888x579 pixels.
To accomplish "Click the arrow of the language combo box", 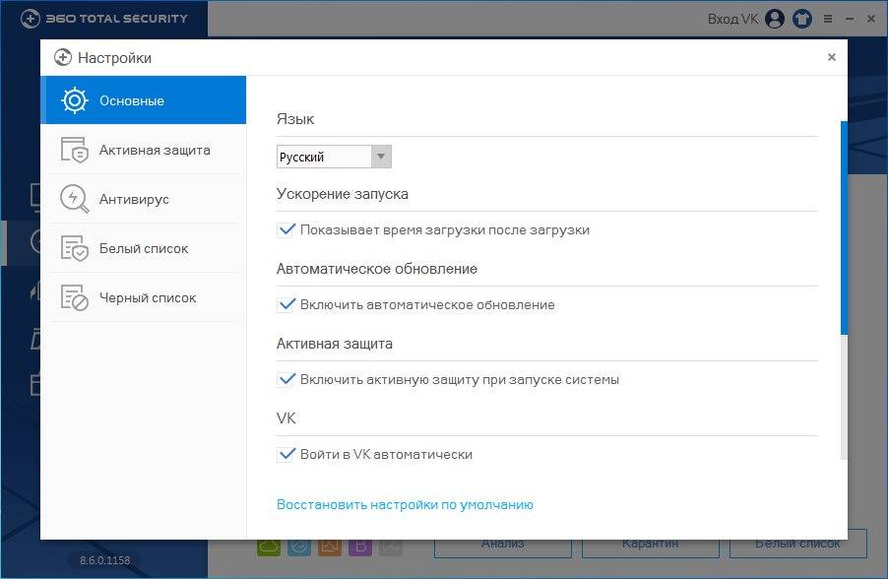I will tap(381, 157).
